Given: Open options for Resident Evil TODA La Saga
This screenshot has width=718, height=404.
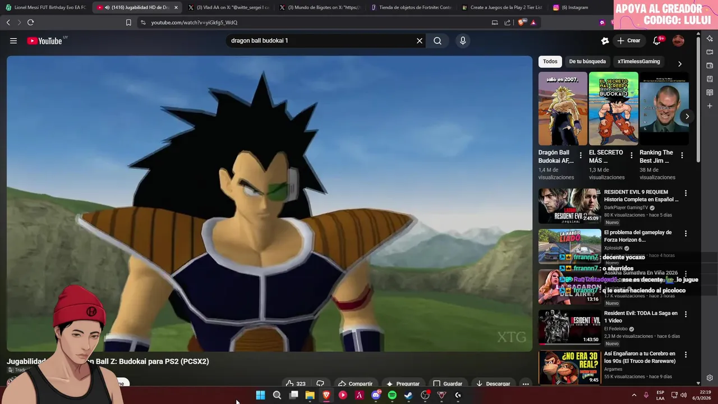Looking at the screenshot, I should pyautogui.click(x=685, y=314).
